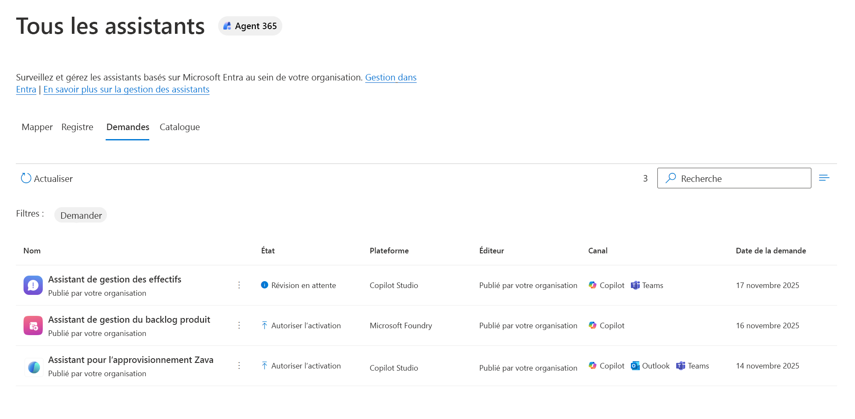
Task: Click the upload arrow icon in backlog produit row
Action: point(265,325)
